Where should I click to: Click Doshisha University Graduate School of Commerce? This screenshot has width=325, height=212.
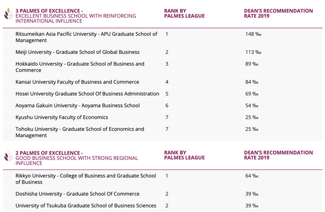pyautogui.click(x=77, y=193)
